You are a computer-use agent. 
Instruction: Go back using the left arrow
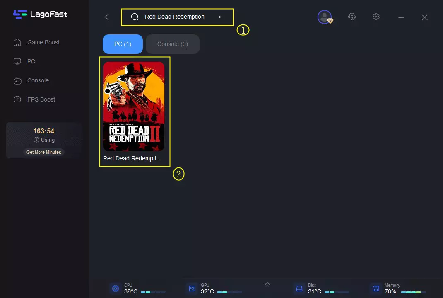coord(107,17)
